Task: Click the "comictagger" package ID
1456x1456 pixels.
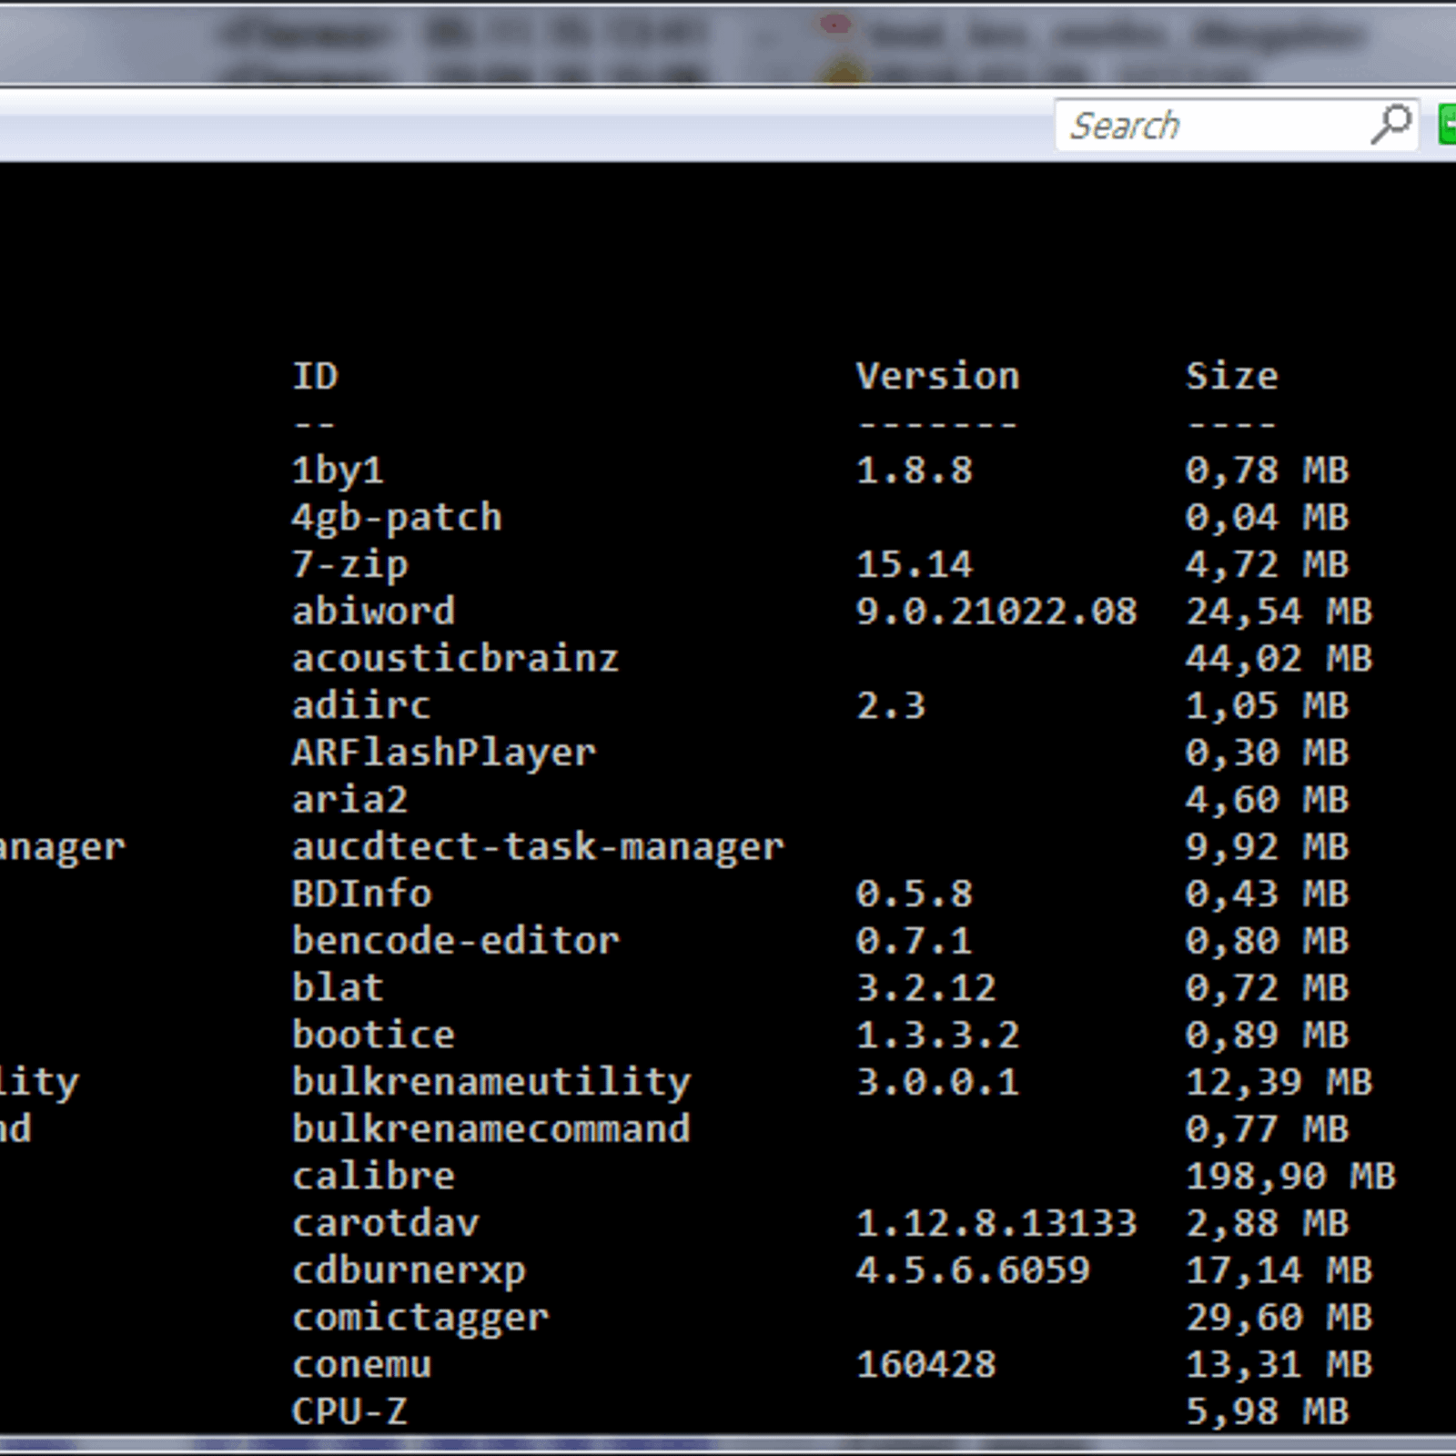Action: click(420, 1319)
